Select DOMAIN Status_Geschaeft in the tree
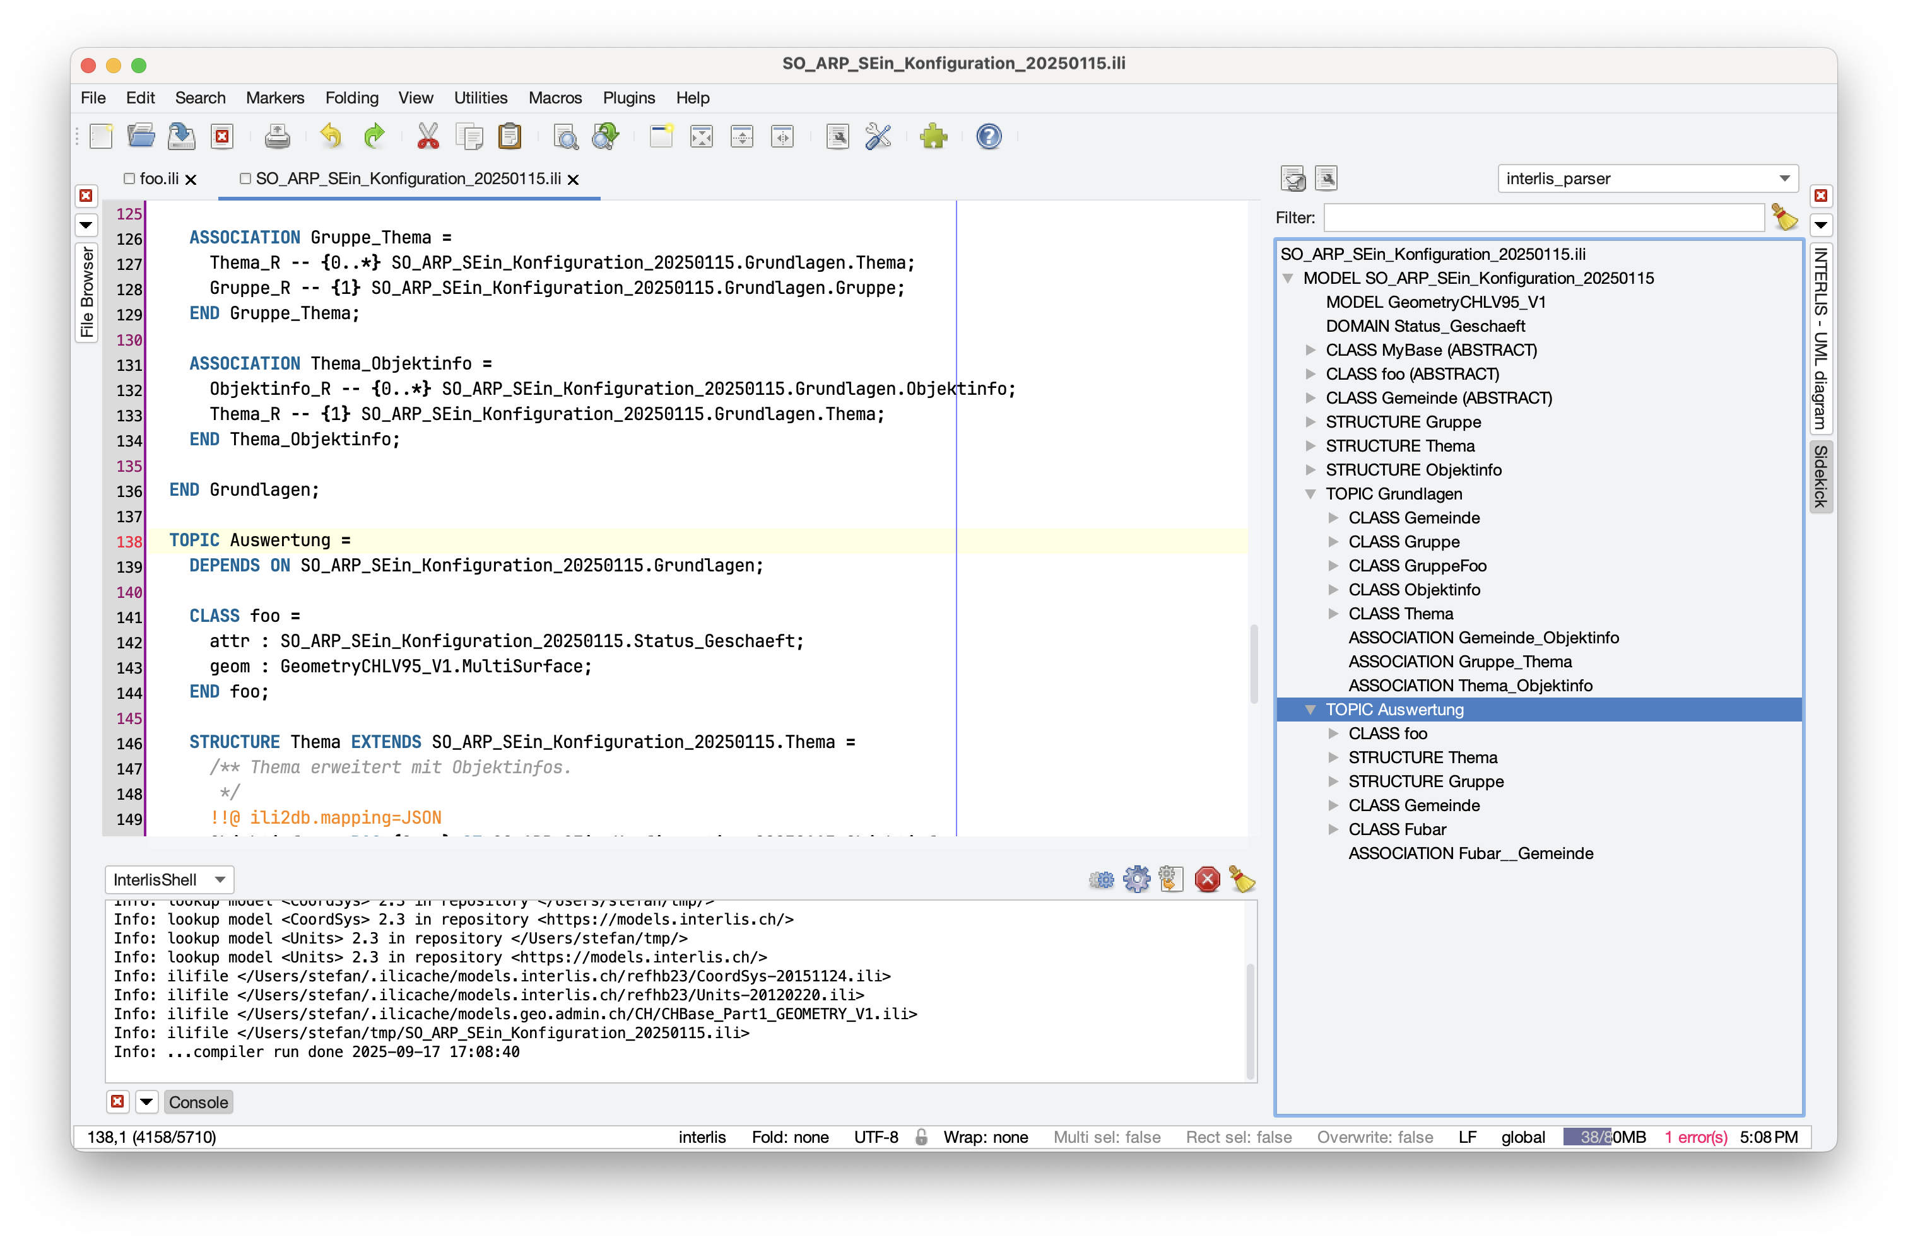The width and height of the screenshot is (1908, 1245). (x=1425, y=326)
